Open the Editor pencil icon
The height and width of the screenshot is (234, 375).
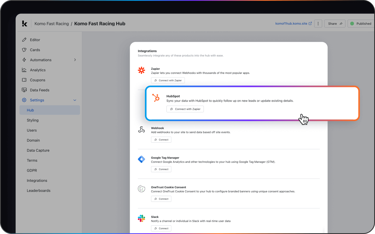point(24,40)
